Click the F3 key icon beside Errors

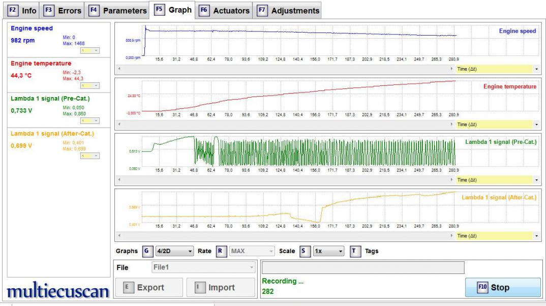(x=49, y=10)
